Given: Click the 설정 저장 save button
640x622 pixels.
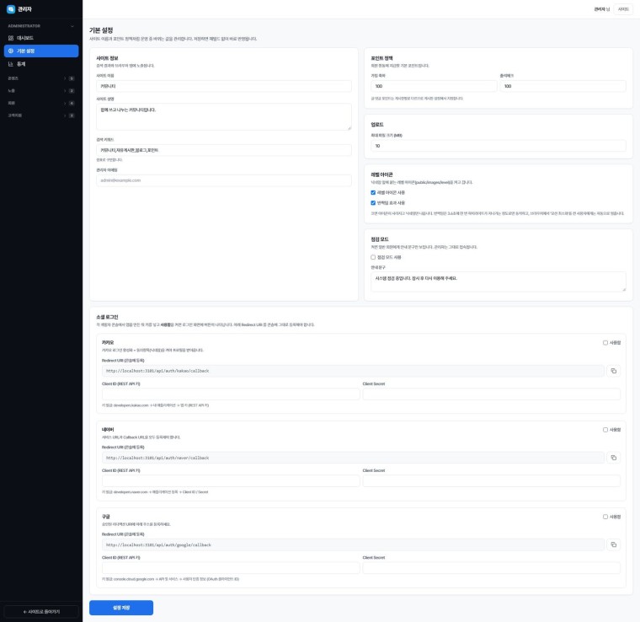Looking at the screenshot, I should 121,608.
